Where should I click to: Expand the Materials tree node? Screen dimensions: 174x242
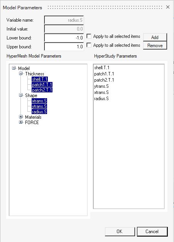(21, 117)
